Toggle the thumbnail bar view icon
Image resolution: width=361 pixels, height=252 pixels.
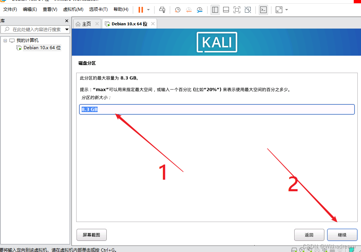click(226, 10)
